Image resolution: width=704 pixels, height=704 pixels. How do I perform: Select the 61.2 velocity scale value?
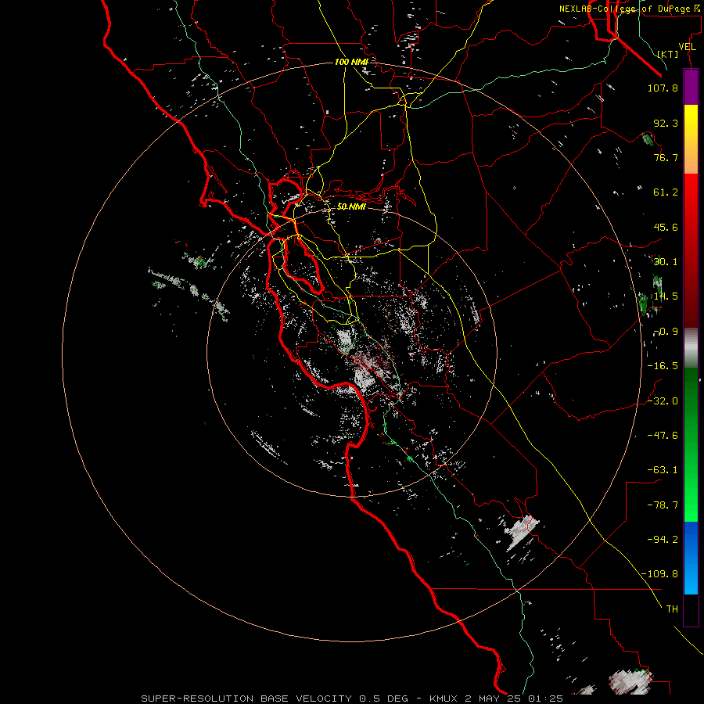pyautogui.click(x=666, y=192)
